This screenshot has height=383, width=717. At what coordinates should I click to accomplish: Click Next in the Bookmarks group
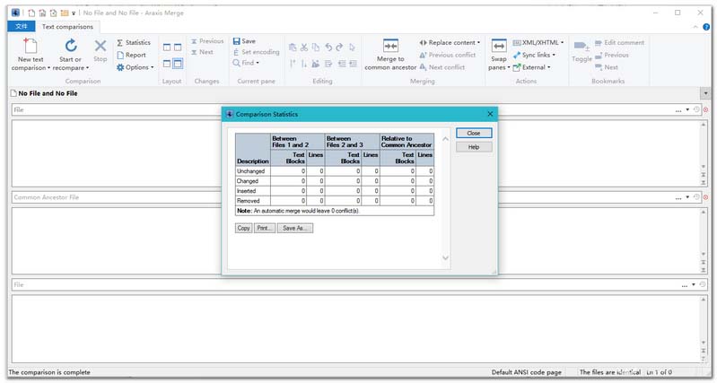pyautogui.click(x=607, y=67)
